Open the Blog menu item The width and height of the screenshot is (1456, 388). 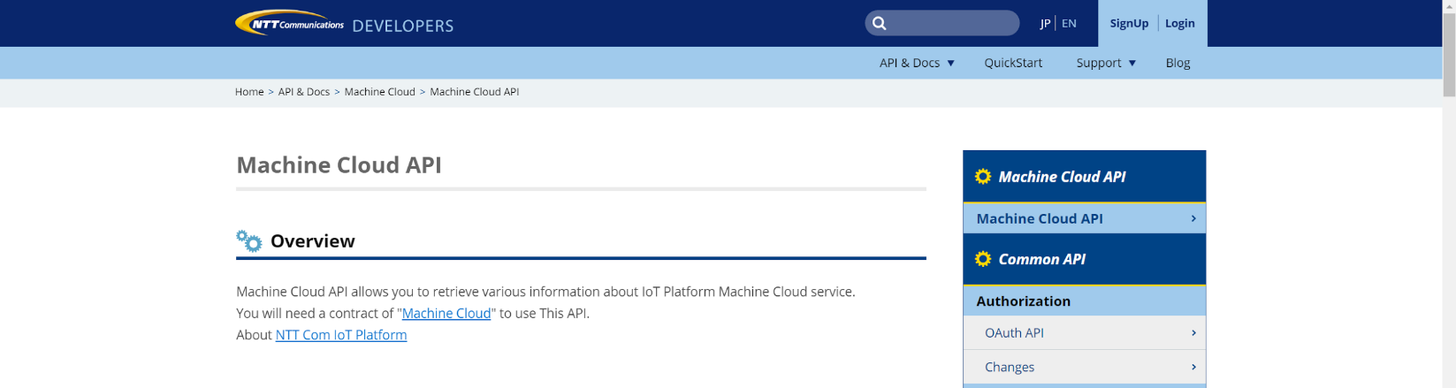(1178, 63)
